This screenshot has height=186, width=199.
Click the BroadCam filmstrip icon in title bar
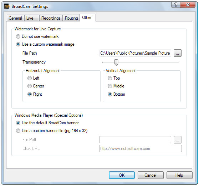click(6, 6)
